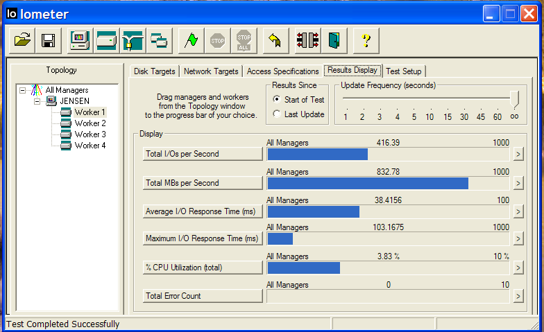Select the Results Display tab
544x332 pixels.
352,70
